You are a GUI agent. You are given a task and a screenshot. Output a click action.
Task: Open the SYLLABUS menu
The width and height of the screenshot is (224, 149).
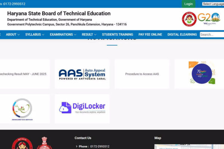point(33,35)
